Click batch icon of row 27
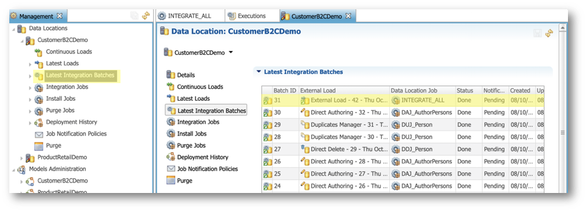 click(x=267, y=149)
